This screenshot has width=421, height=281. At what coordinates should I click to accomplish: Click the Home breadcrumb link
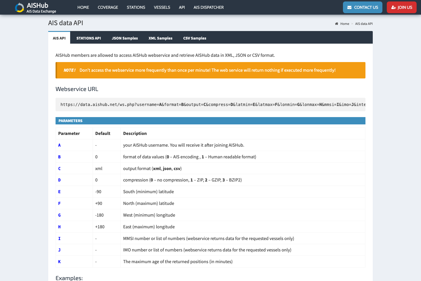[x=344, y=24]
